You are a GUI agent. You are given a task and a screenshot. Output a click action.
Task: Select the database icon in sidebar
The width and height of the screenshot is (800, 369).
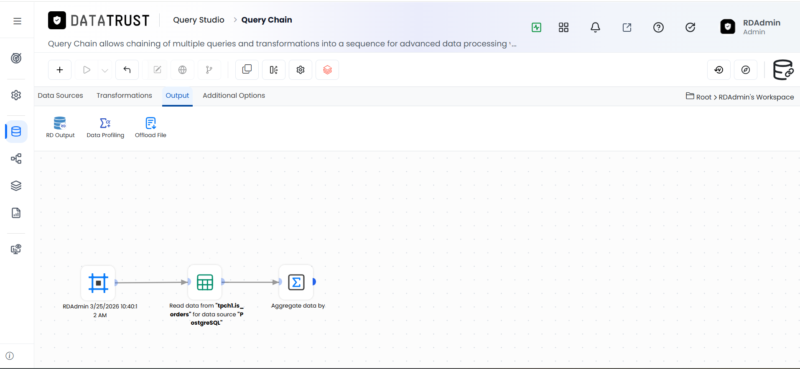(x=16, y=132)
